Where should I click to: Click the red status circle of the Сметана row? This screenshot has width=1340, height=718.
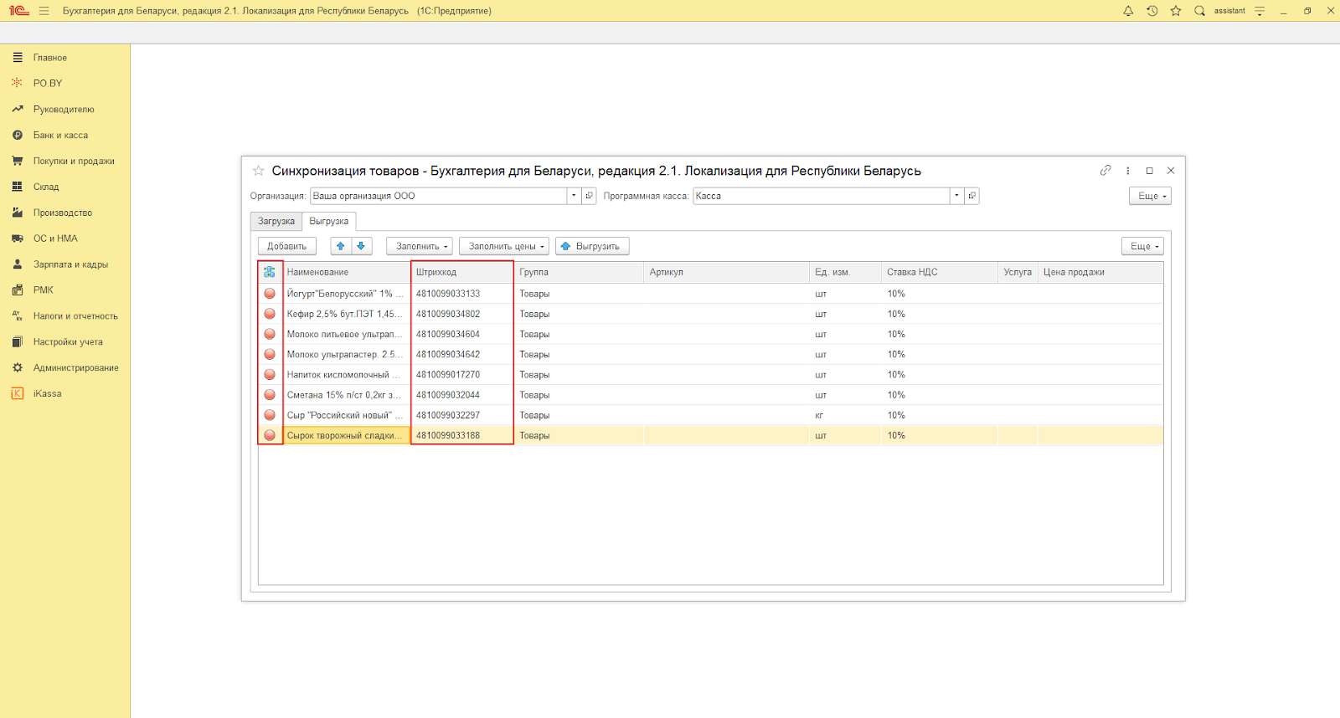click(x=270, y=395)
